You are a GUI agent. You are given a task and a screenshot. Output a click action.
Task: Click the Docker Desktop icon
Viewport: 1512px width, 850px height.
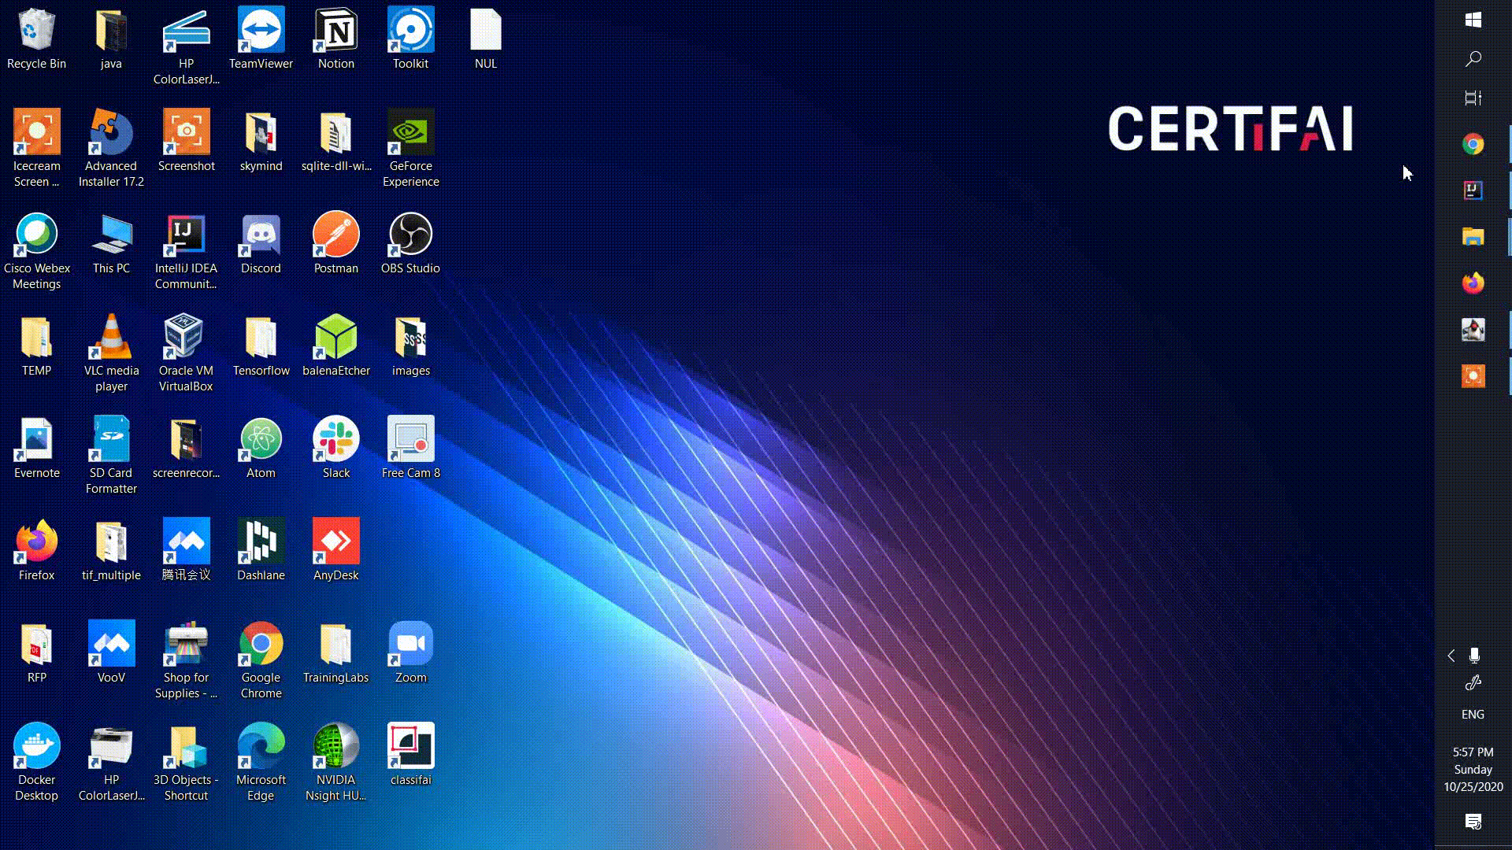36,747
